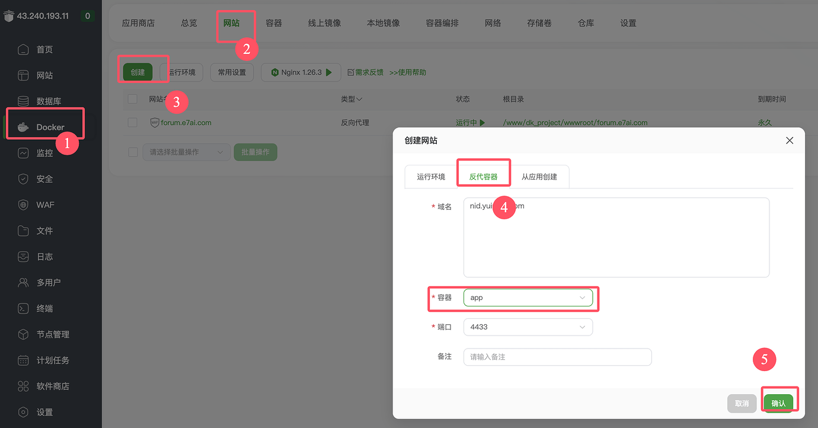Click the 数据库 database icon
The image size is (818, 428).
tap(23, 101)
